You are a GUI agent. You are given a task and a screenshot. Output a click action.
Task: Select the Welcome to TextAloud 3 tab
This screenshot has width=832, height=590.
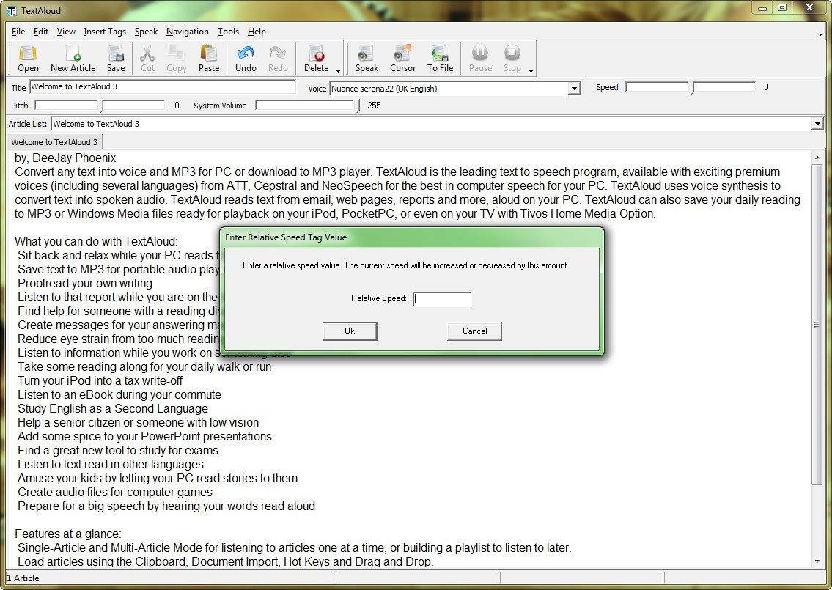[54, 141]
